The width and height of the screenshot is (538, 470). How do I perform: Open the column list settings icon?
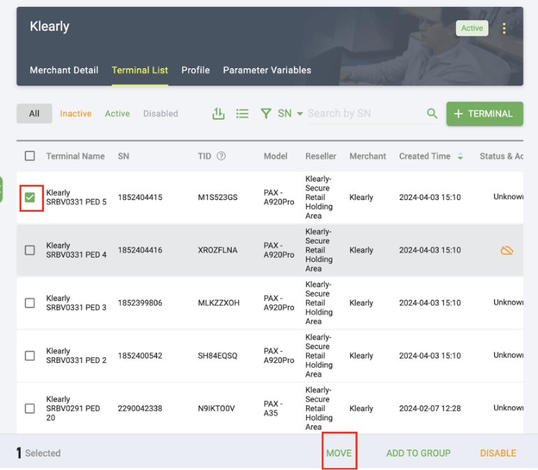[x=243, y=113]
